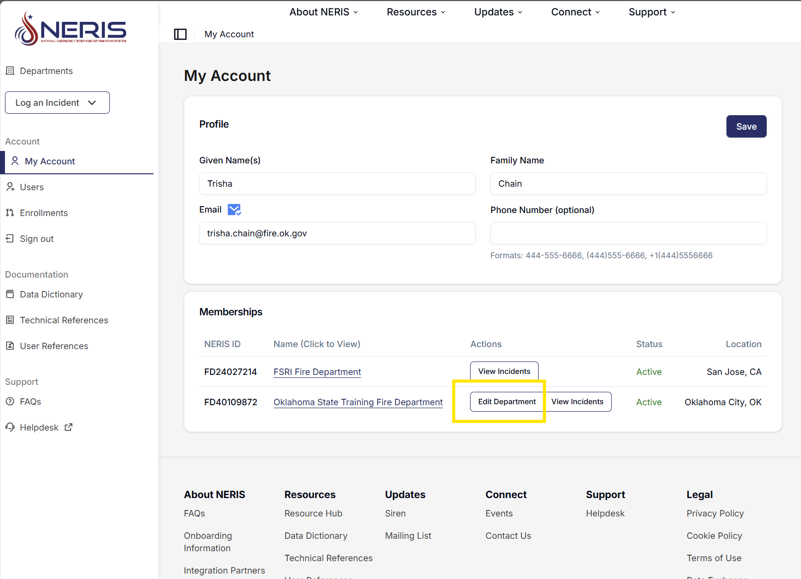This screenshot has width=801, height=579.
Task: View Incidents for FSRI Fire Department
Action: [504, 371]
